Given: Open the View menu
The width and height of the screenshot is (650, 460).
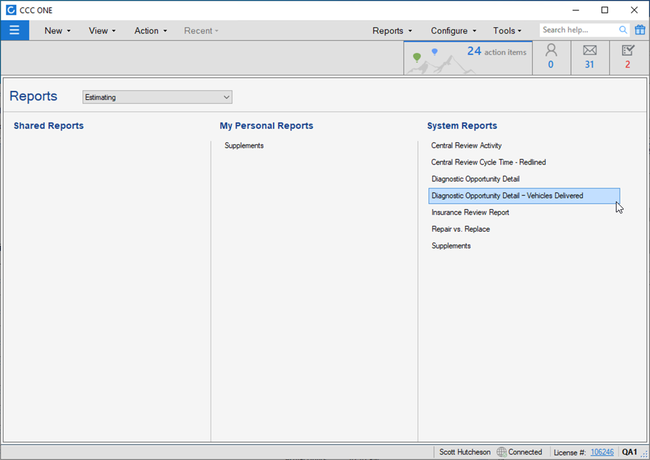Looking at the screenshot, I should pyautogui.click(x=102, y=30).
